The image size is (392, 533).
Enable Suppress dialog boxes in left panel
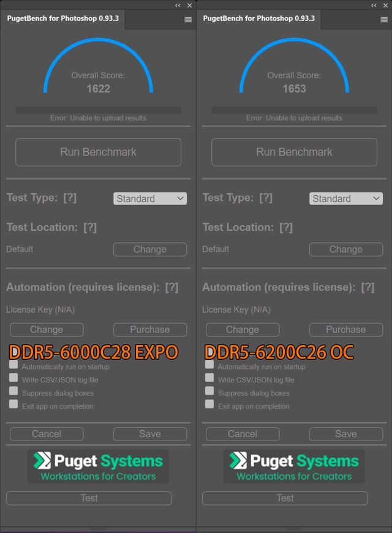(13, 391)
